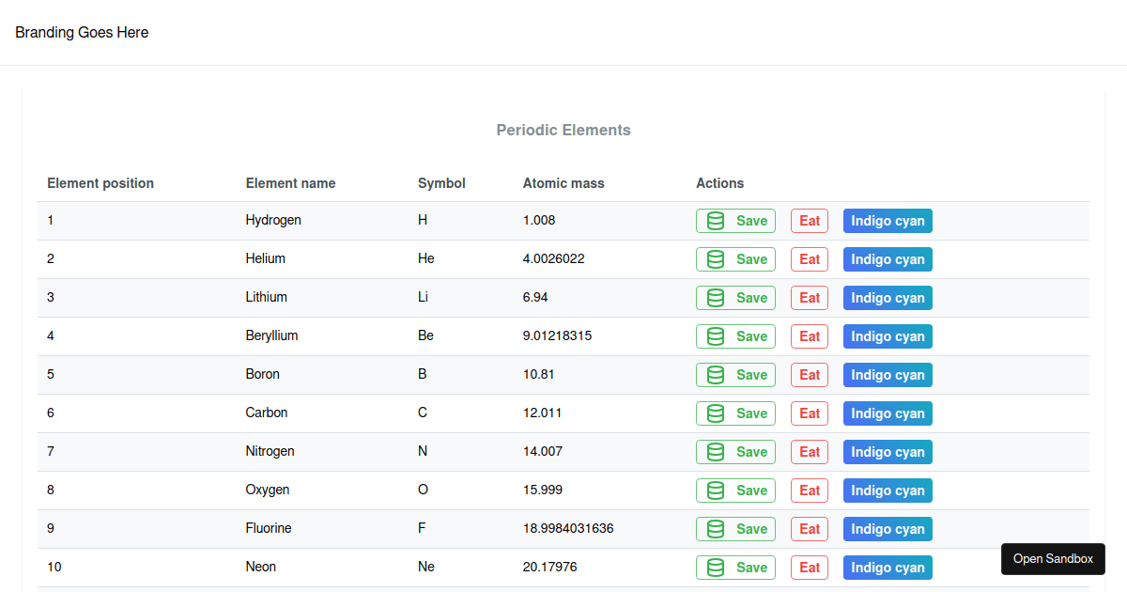Click Indigo cyan on the Carbon row

(x=887, y=413)
